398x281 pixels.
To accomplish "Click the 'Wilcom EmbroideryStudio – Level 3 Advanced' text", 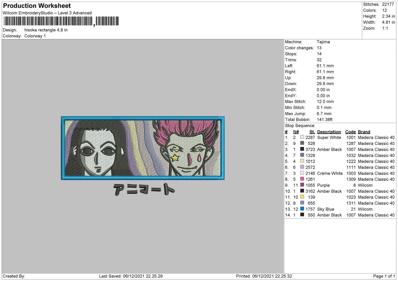I will pos(47,13).
